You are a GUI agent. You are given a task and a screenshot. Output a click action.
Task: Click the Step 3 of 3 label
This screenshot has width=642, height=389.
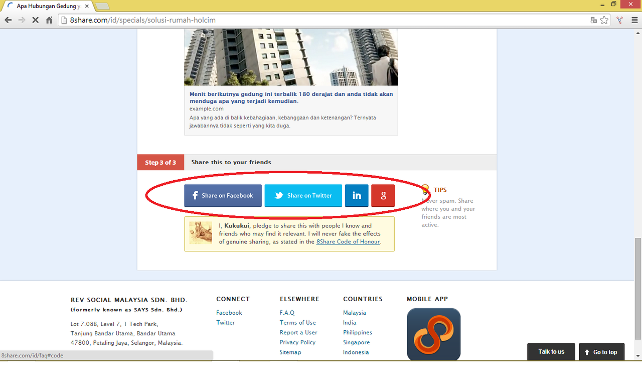pos(160,163)
